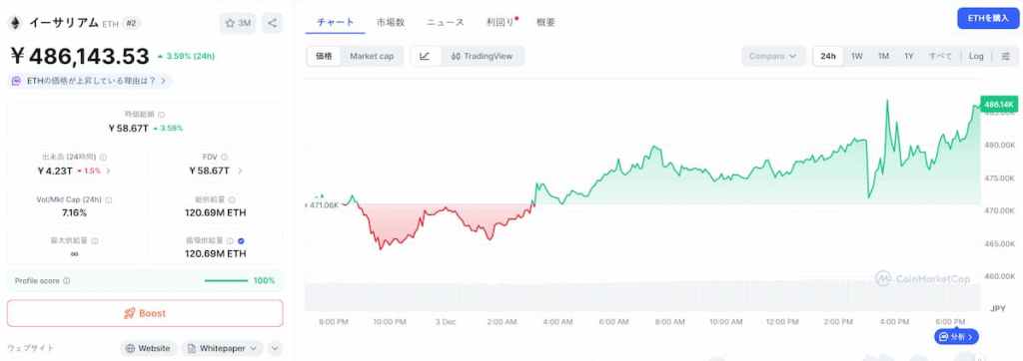1023x361 pixels.
Task: Switch to the 市場数 tab
Action: (391, 22)
